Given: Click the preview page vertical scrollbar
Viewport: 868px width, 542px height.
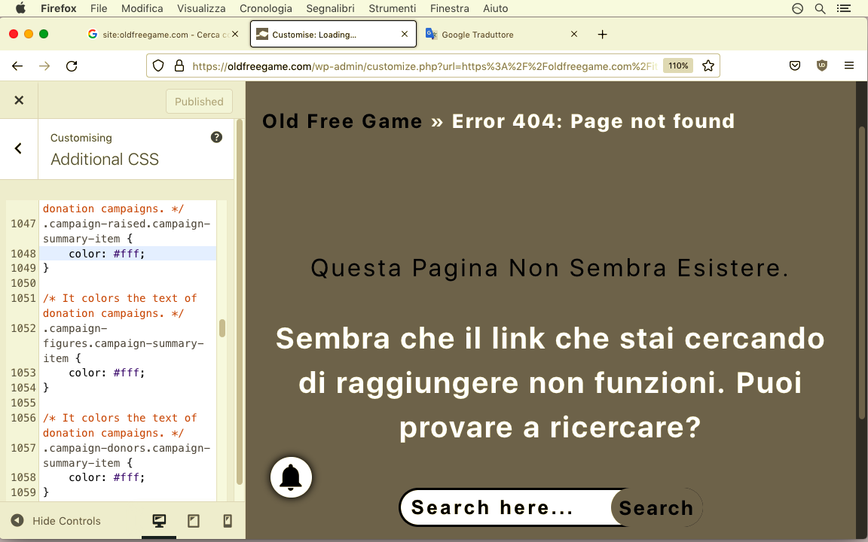Looking at the screenshot, I should (x=861, y=271).
